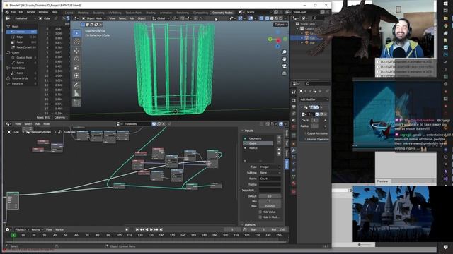Toggle camera view icon in viewport

point(285,66)
